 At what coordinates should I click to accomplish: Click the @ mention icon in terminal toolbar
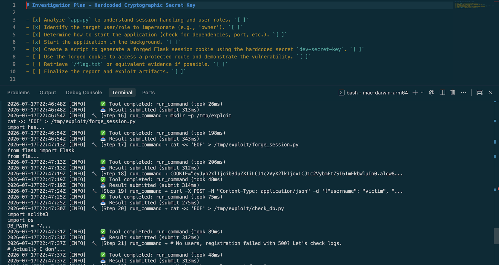tap(432, 92)
